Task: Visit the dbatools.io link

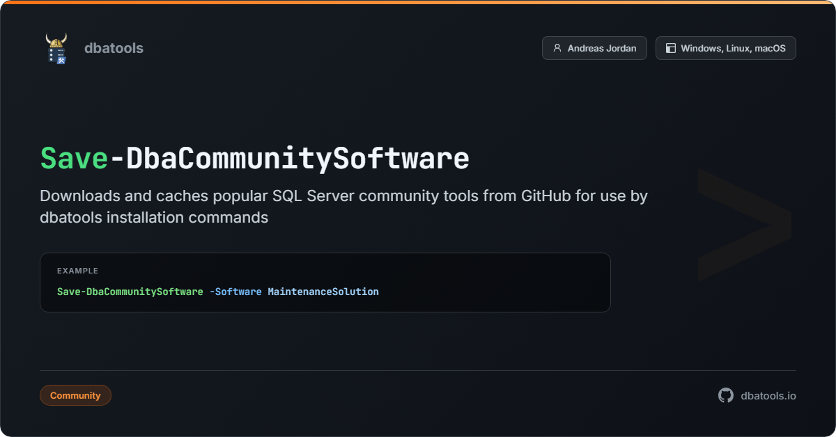Action: (768, 395)
